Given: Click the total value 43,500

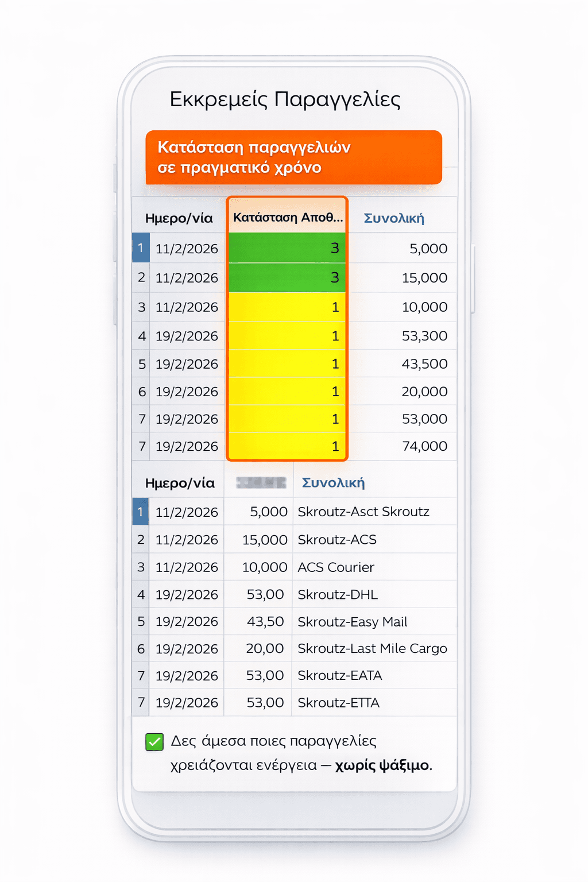Looking at the screenshot, I should pos(424,363).
